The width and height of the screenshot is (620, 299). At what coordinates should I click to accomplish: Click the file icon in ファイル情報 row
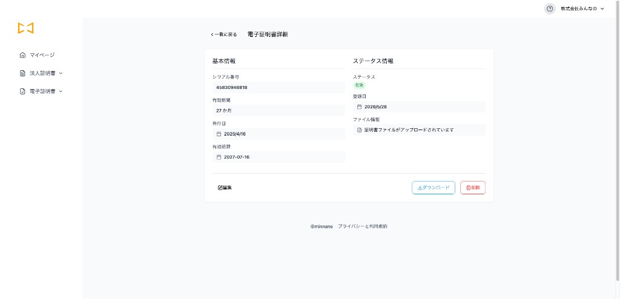click(x=359, y=130)
